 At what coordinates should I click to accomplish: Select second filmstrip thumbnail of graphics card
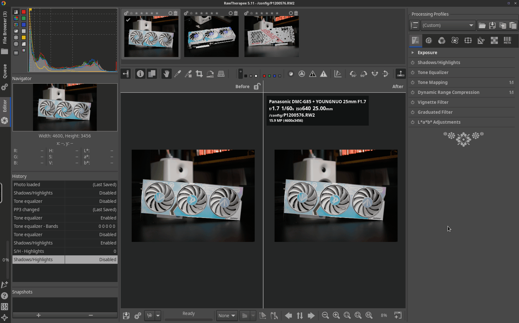(x=211, y=37)
